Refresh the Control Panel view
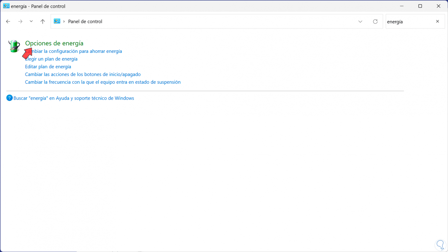Viewport: 448px width, 252px height. (375, 21)
